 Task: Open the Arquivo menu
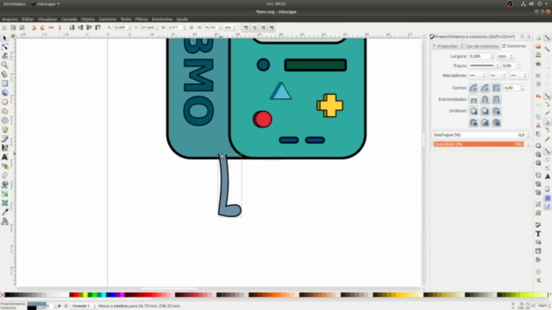pos(9,19)
